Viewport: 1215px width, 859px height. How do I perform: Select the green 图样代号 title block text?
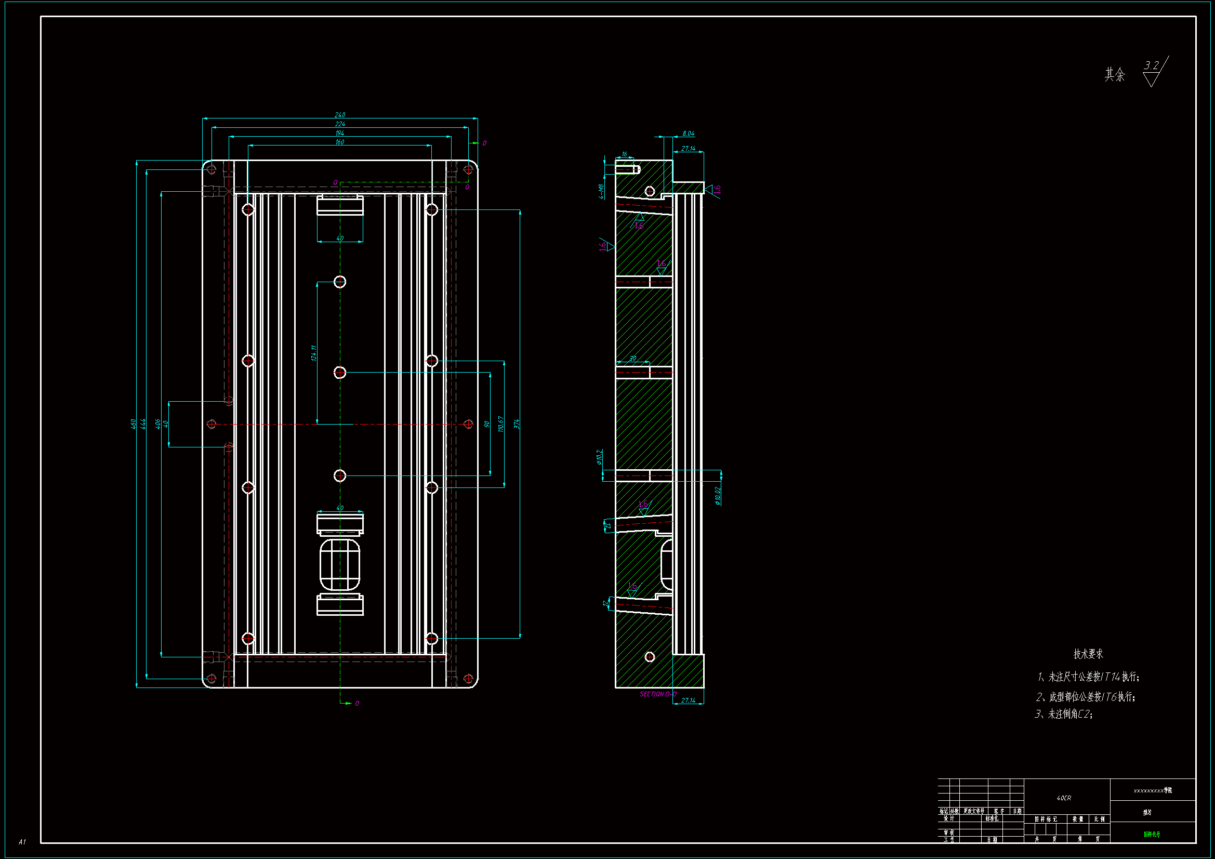tap(1152, 835)
